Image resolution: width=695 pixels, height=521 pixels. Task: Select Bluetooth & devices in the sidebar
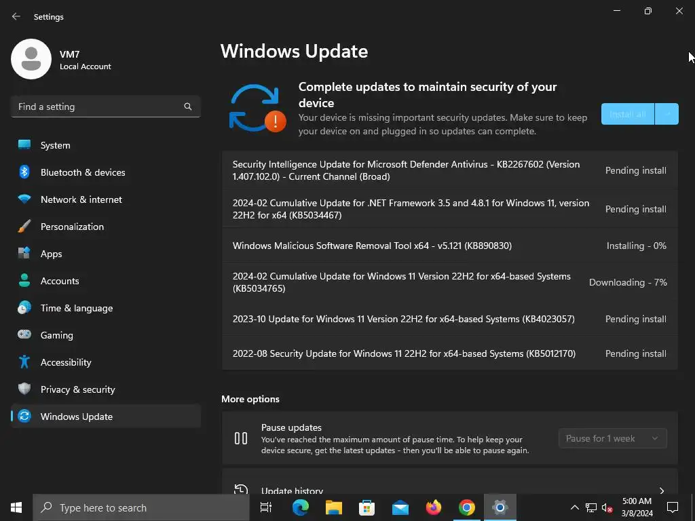coord(106,172)
